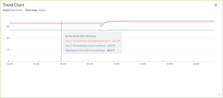This screenshot has height=98, width=223.
Task: Click the 67.2 °F value
Action: pos(116,41)
